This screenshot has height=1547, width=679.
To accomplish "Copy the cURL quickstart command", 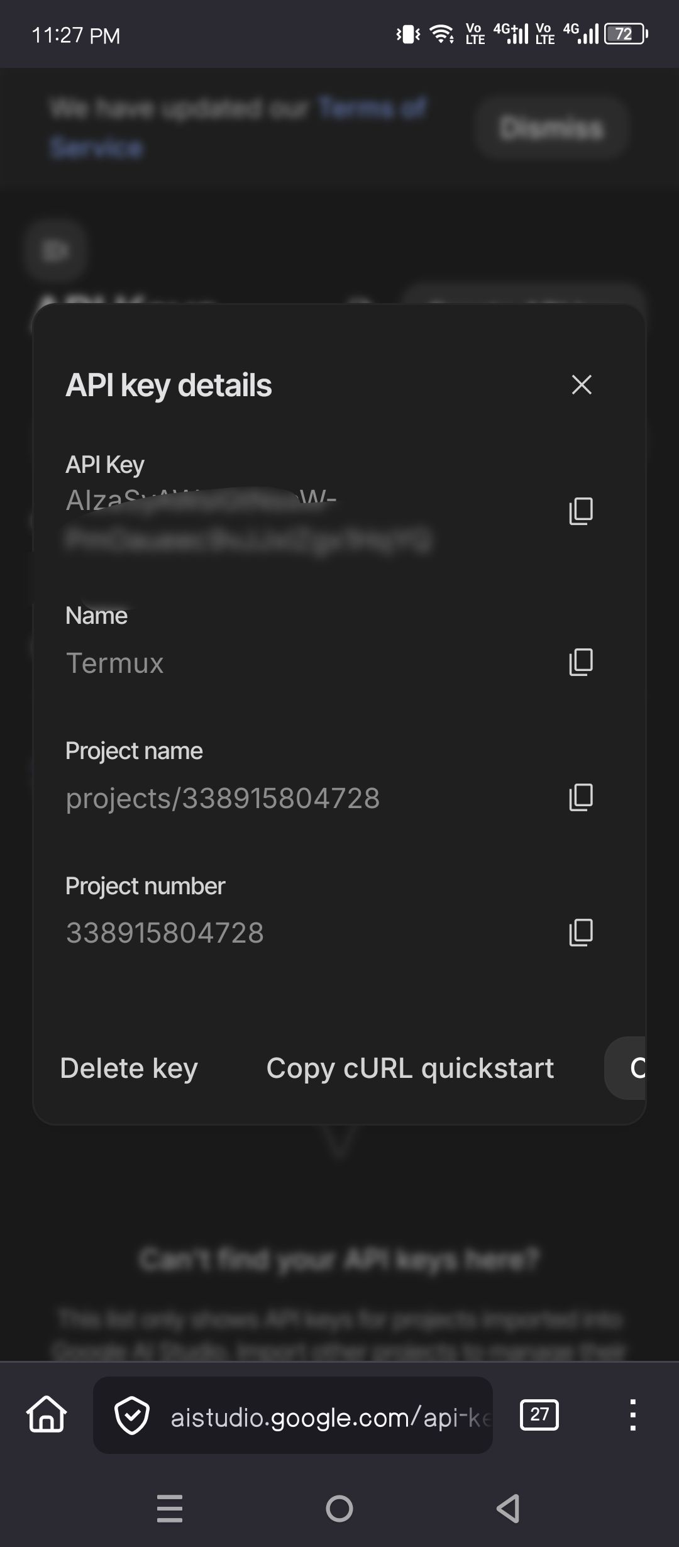I will (x=410, y=1067).
